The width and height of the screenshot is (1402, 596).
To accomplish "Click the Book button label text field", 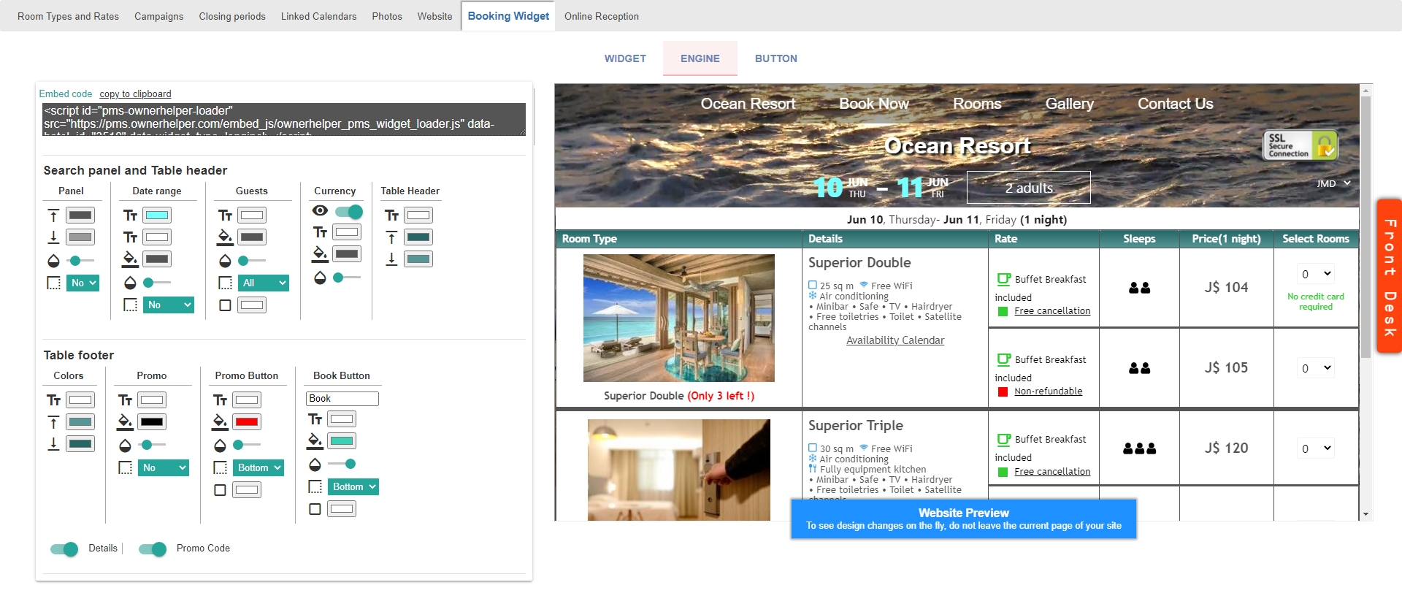I will 342,399.
